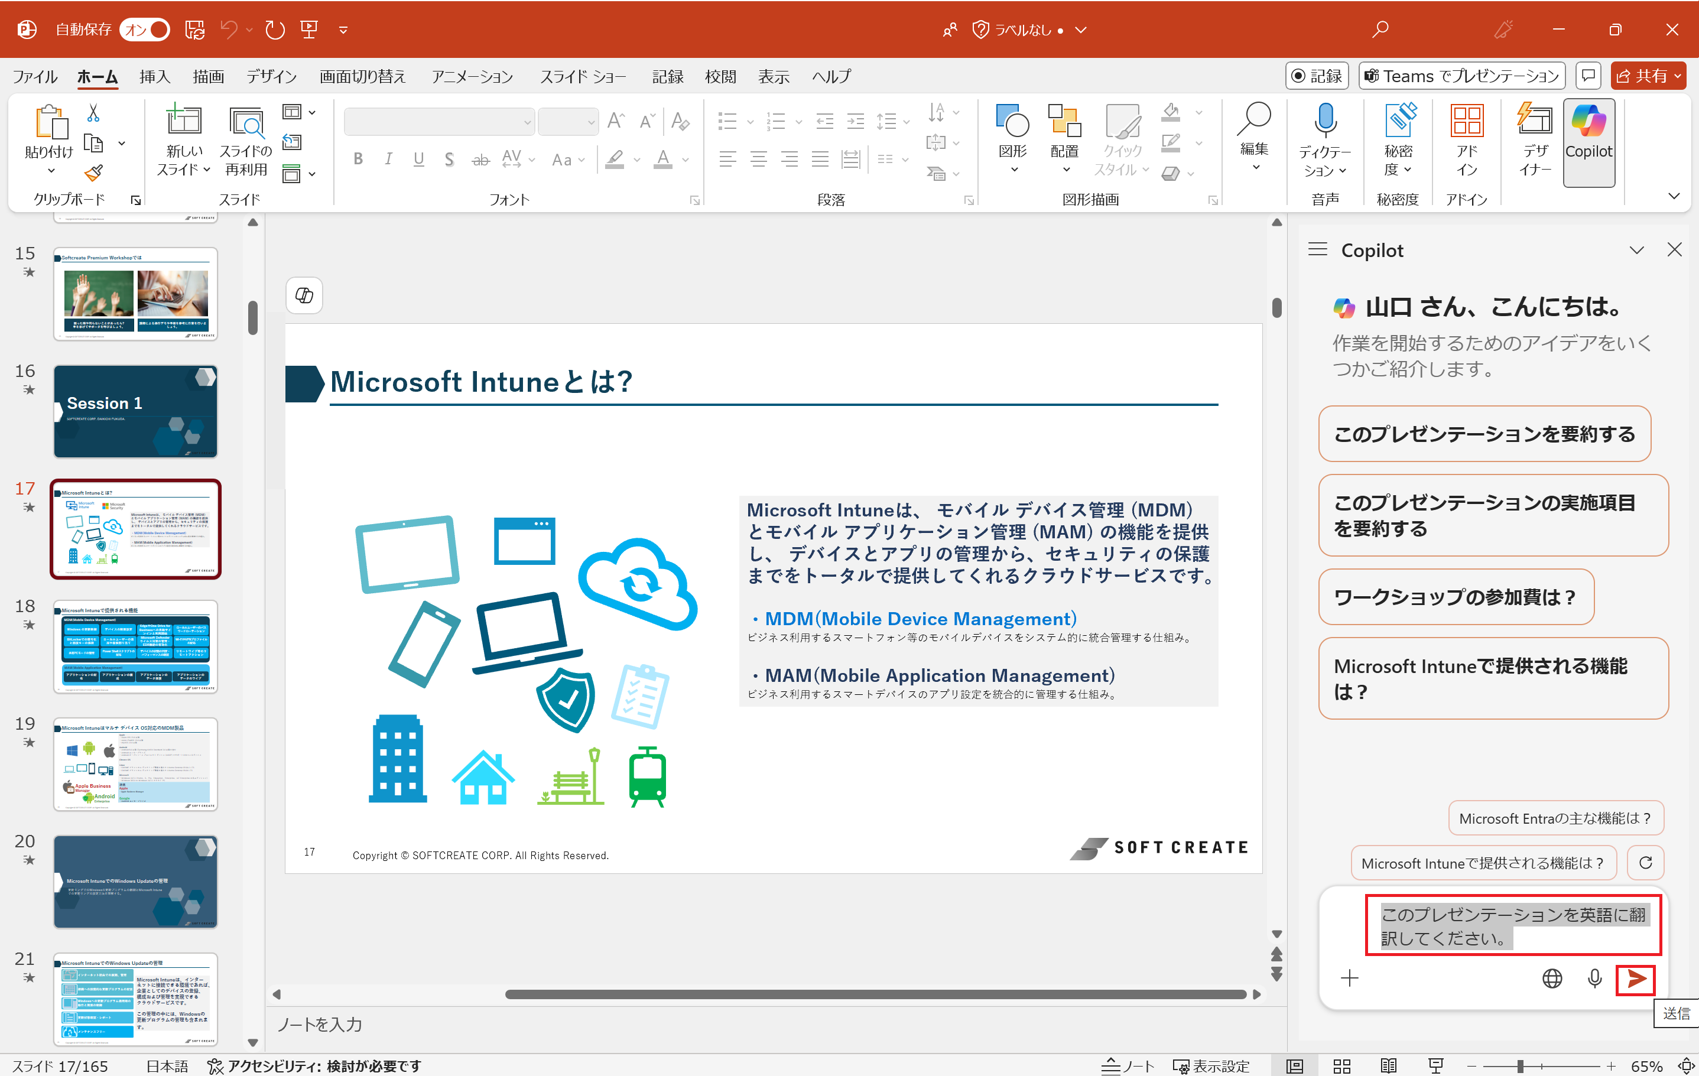Open the 校閲 tab
Image resolution: width=1699 pixels, height=1076 pixels.
pos(720,76)
